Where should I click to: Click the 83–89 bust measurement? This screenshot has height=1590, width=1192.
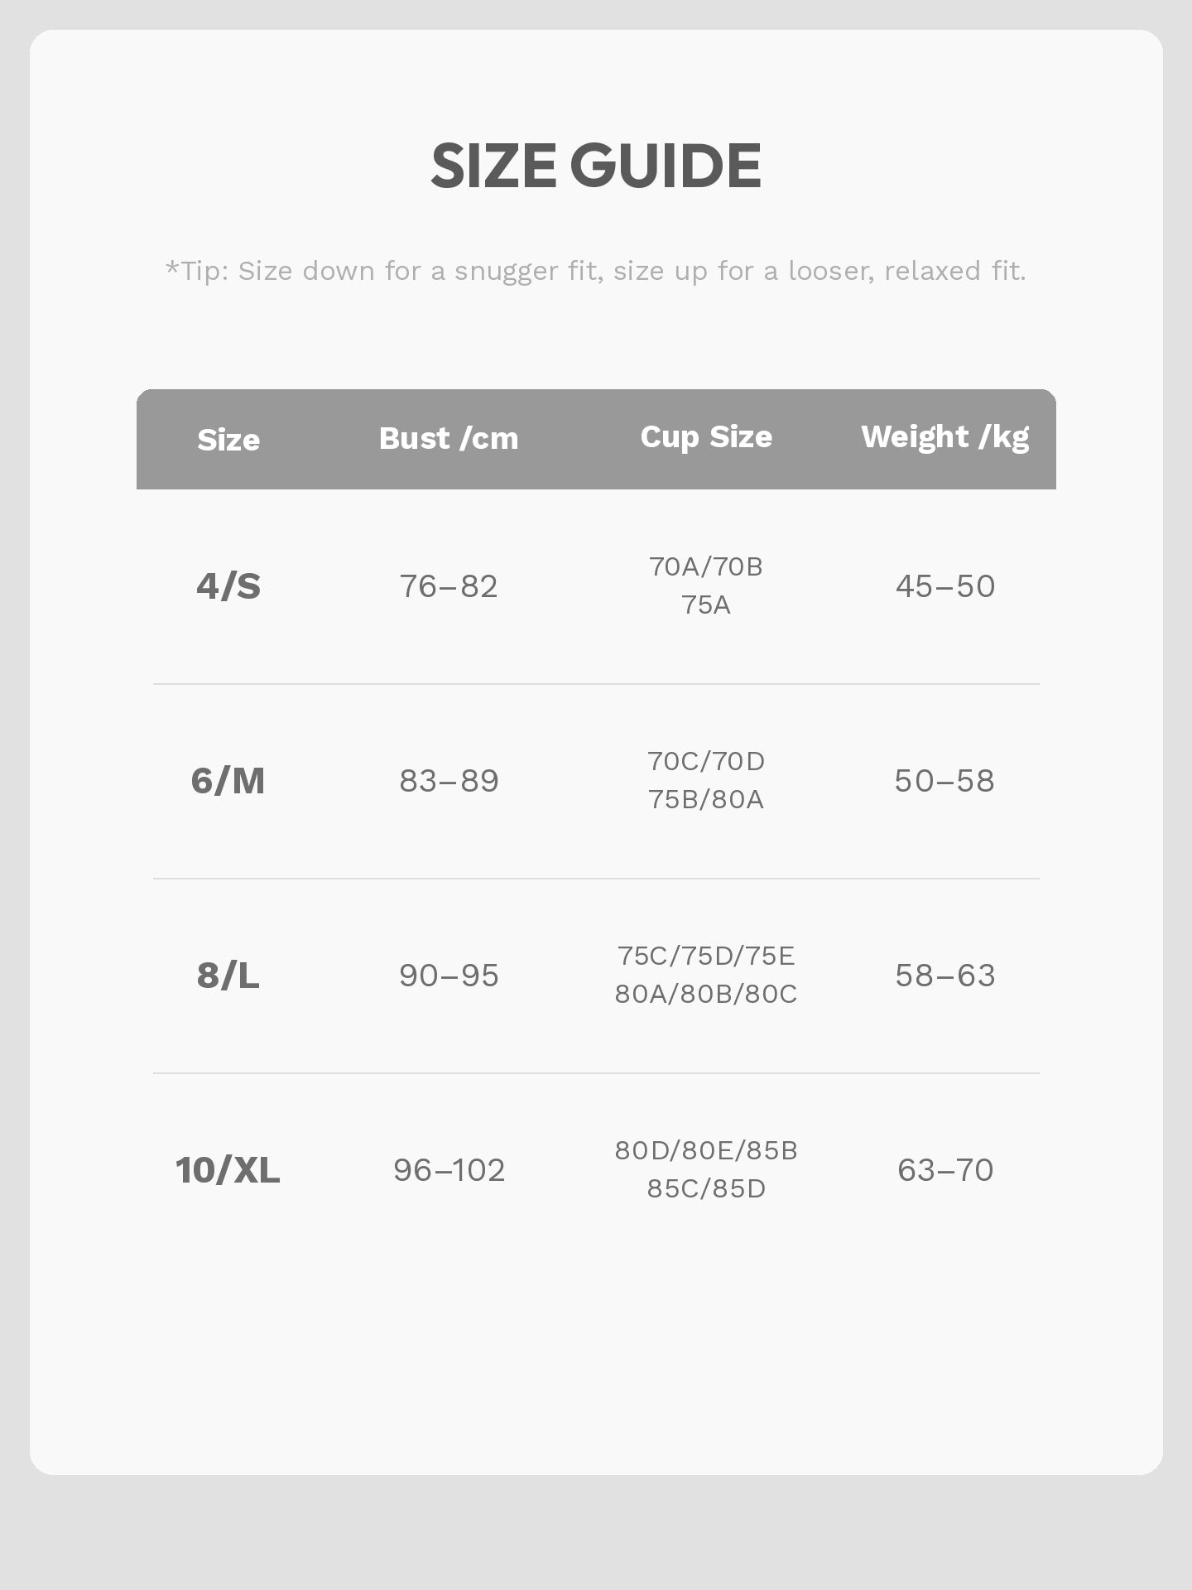449,781
